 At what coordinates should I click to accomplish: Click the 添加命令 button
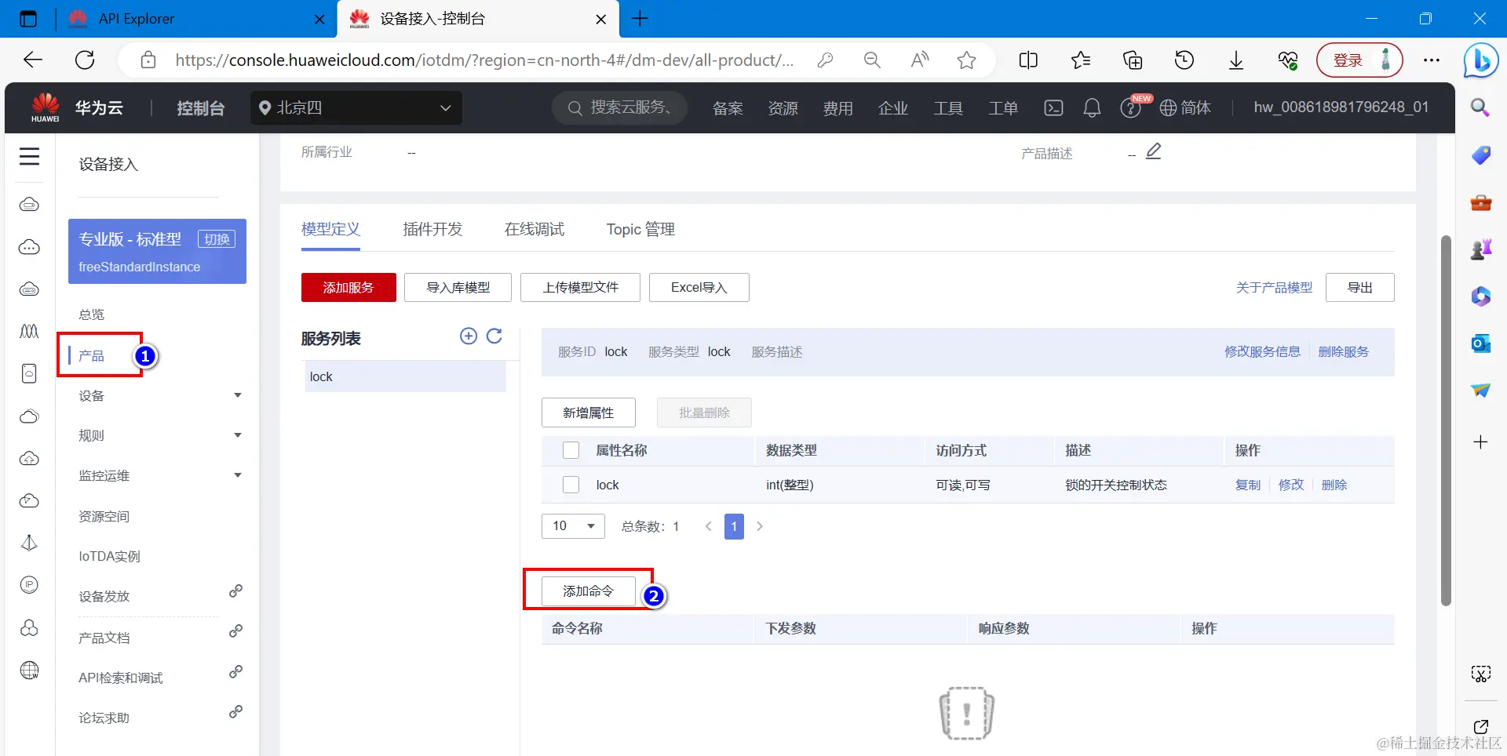tap(588, 591)
